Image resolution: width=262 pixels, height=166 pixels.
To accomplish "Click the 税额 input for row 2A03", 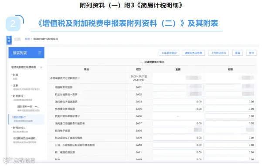I will click(x=230, y=102).
